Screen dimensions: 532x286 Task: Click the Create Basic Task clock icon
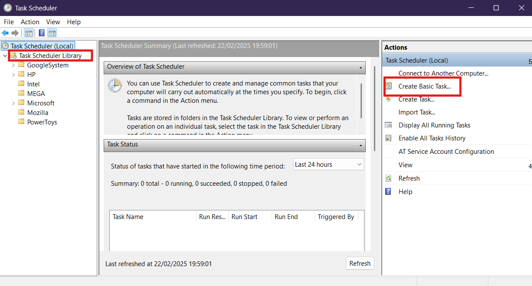coord(389,86)
